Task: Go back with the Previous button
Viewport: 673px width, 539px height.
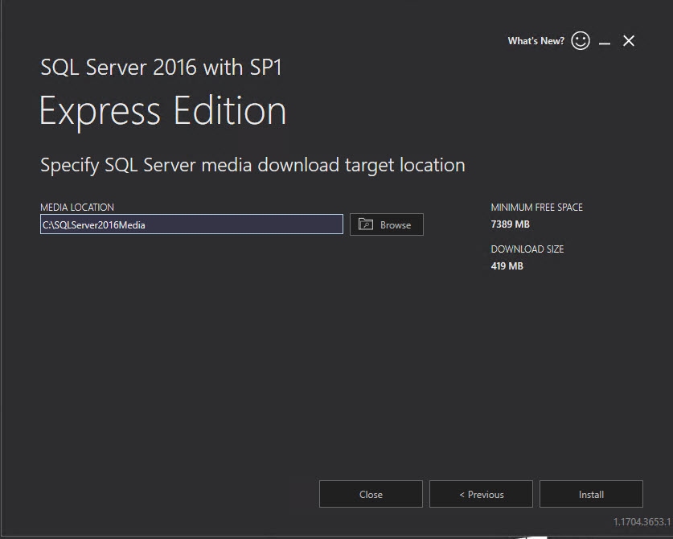Action: coord(481,494)
